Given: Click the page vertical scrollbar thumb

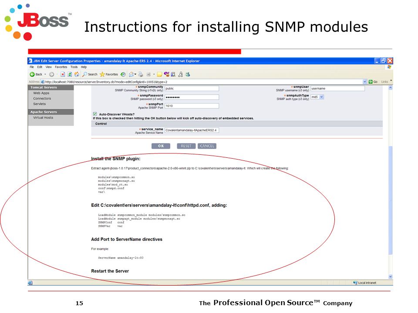Looking at the screenshot, I should click(x=390, y=200).
